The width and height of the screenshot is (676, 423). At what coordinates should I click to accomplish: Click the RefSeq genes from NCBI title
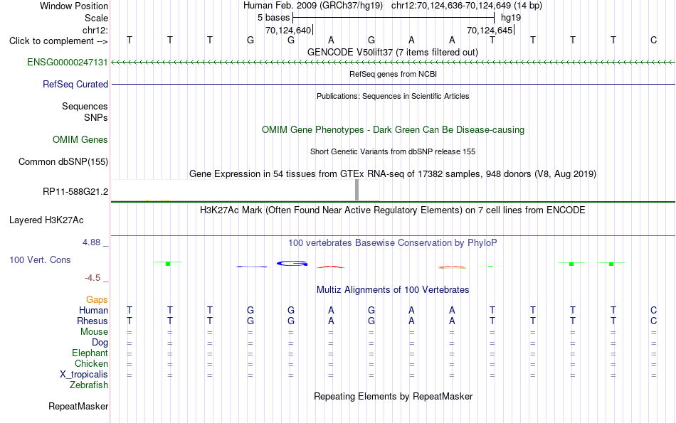pyautogui.click(x=393, y=74)
